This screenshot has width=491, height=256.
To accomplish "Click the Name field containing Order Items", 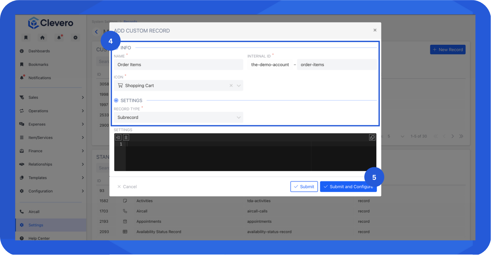I will (178, 64).
